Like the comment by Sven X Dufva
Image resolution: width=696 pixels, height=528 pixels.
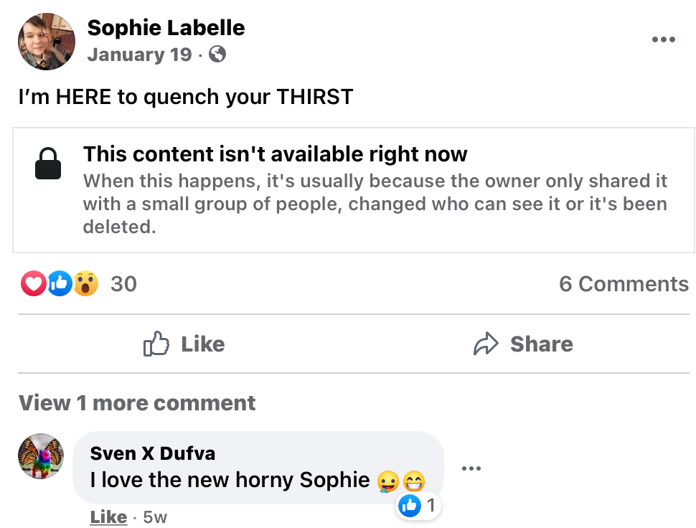click(x=108, y=517)
